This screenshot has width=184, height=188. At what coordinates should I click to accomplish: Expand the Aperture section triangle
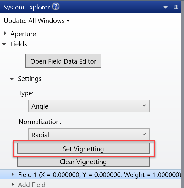click(x=5, y=34)
